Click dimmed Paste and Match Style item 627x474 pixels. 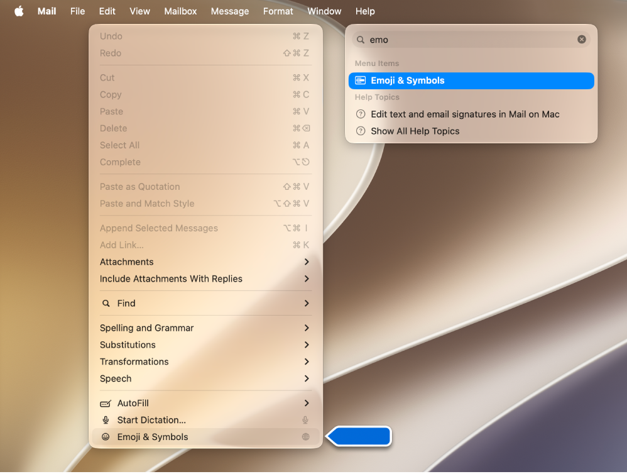pyautogui.click(x=205, y=203)
